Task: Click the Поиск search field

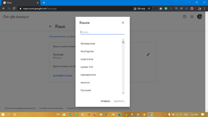Action: pos(102,32)
